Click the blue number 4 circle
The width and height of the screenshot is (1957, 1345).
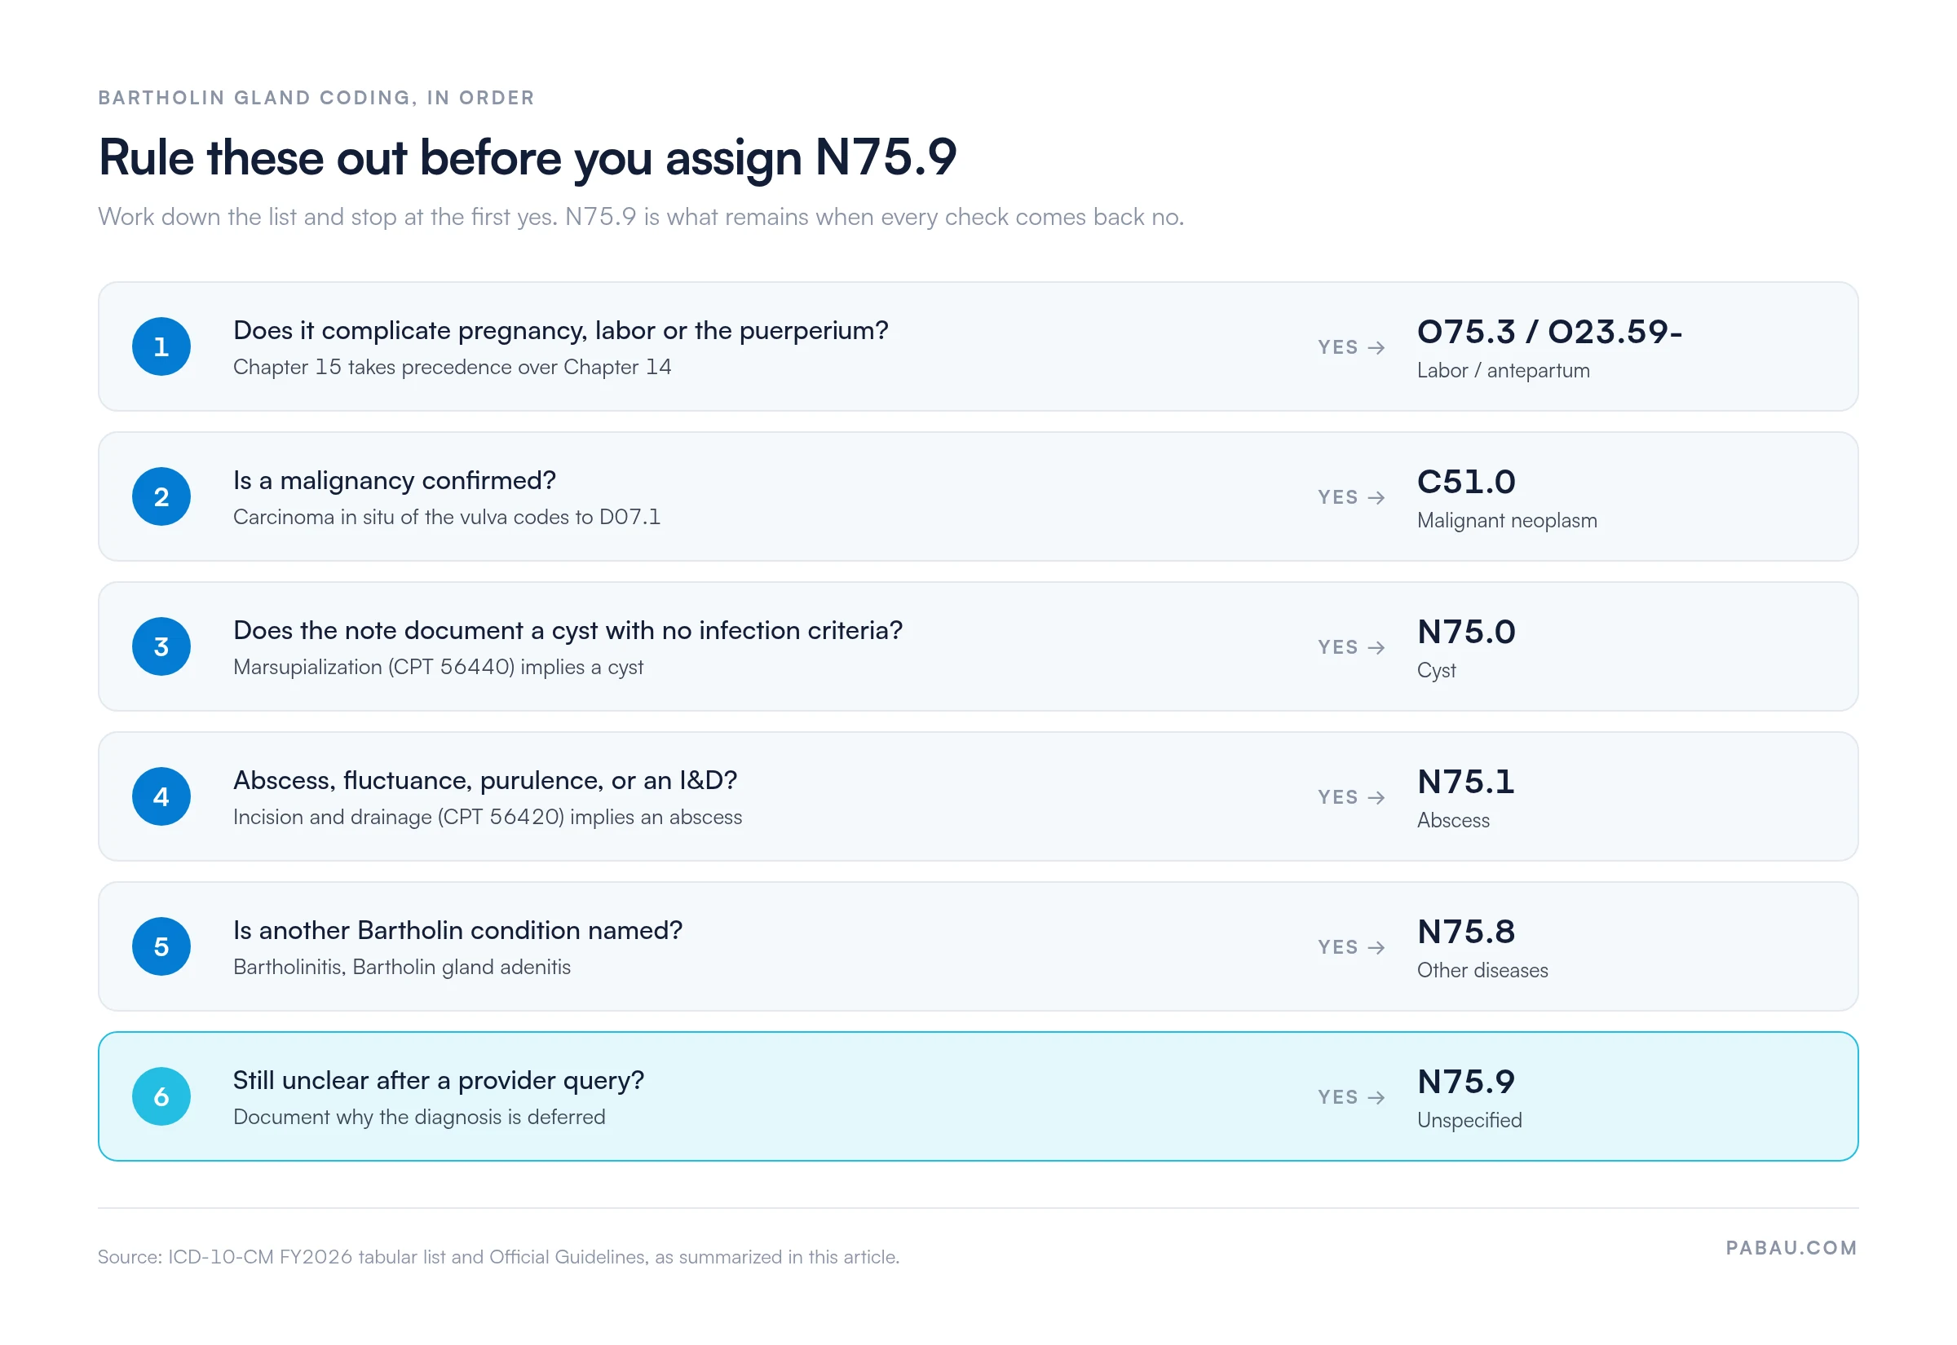(161, 796)
